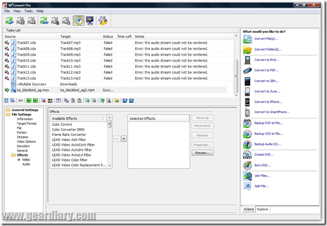This screenshot has width=327, height=226.
Task: Click the monitor screen toolbar icon
Action: (x=90, y=21)
